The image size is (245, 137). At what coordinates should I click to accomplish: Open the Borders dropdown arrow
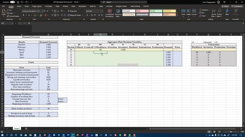pyautogui.click(x=37, y=15)
